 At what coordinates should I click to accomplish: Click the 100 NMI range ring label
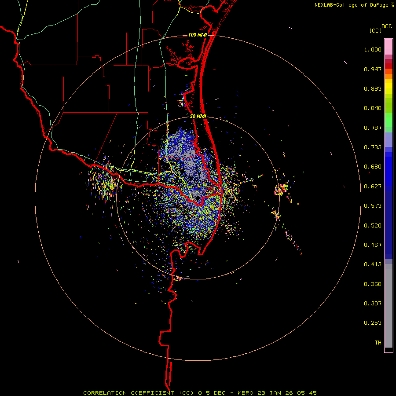[198, 35]
